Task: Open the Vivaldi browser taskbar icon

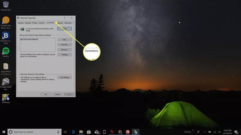Action: tap(128, 132)
